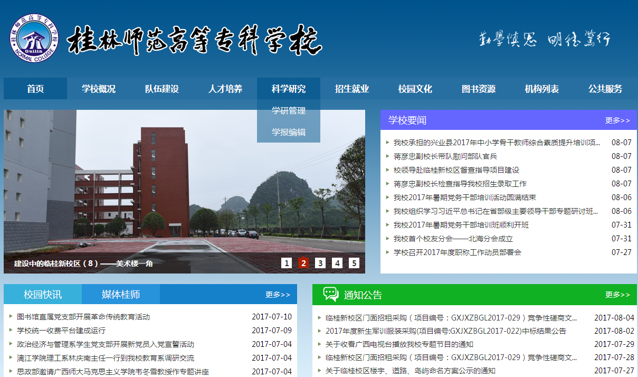Image resolution: width=638 pixels, height=377 pixels.
Task: Select carousel slide number 3
Action: (320, 263)
